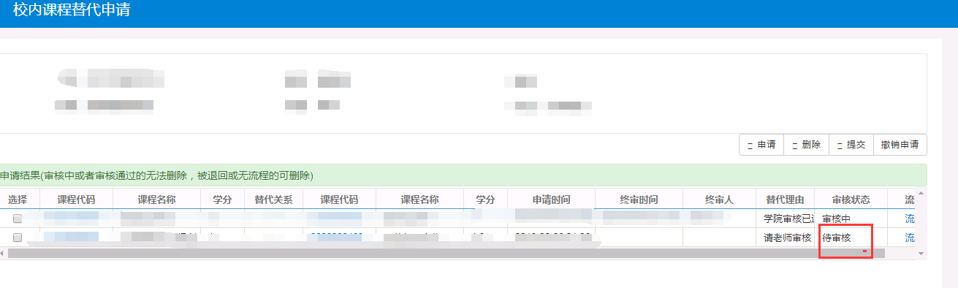Click the 提交 submit button
Screen dimensions: 958x288
tap(851, 145)
